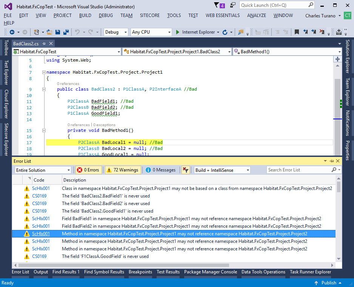Collapse the BadMethod1 method on line 15
Viewport: 354px width, 287px height.
tap(44, 130)
